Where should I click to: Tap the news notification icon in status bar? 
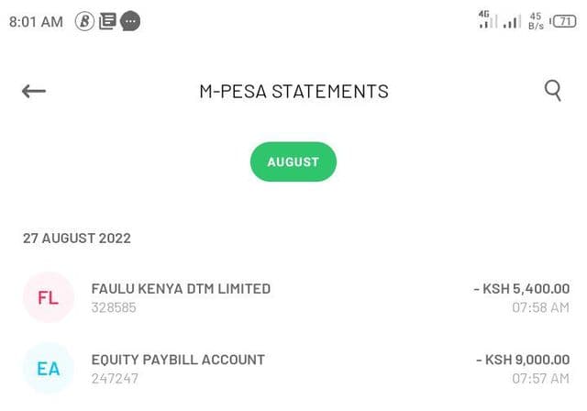(x=107, y=21)
